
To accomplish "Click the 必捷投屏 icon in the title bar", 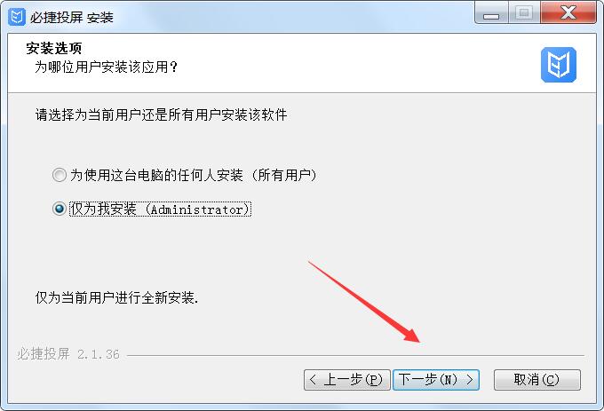I will point(17,17).
